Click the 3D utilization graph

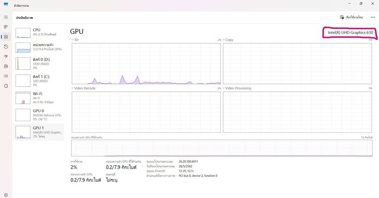click(146, 64)
